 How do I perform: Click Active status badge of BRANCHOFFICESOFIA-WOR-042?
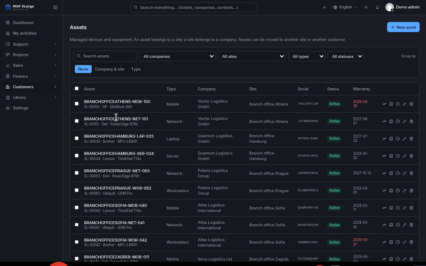coord(334,242)
